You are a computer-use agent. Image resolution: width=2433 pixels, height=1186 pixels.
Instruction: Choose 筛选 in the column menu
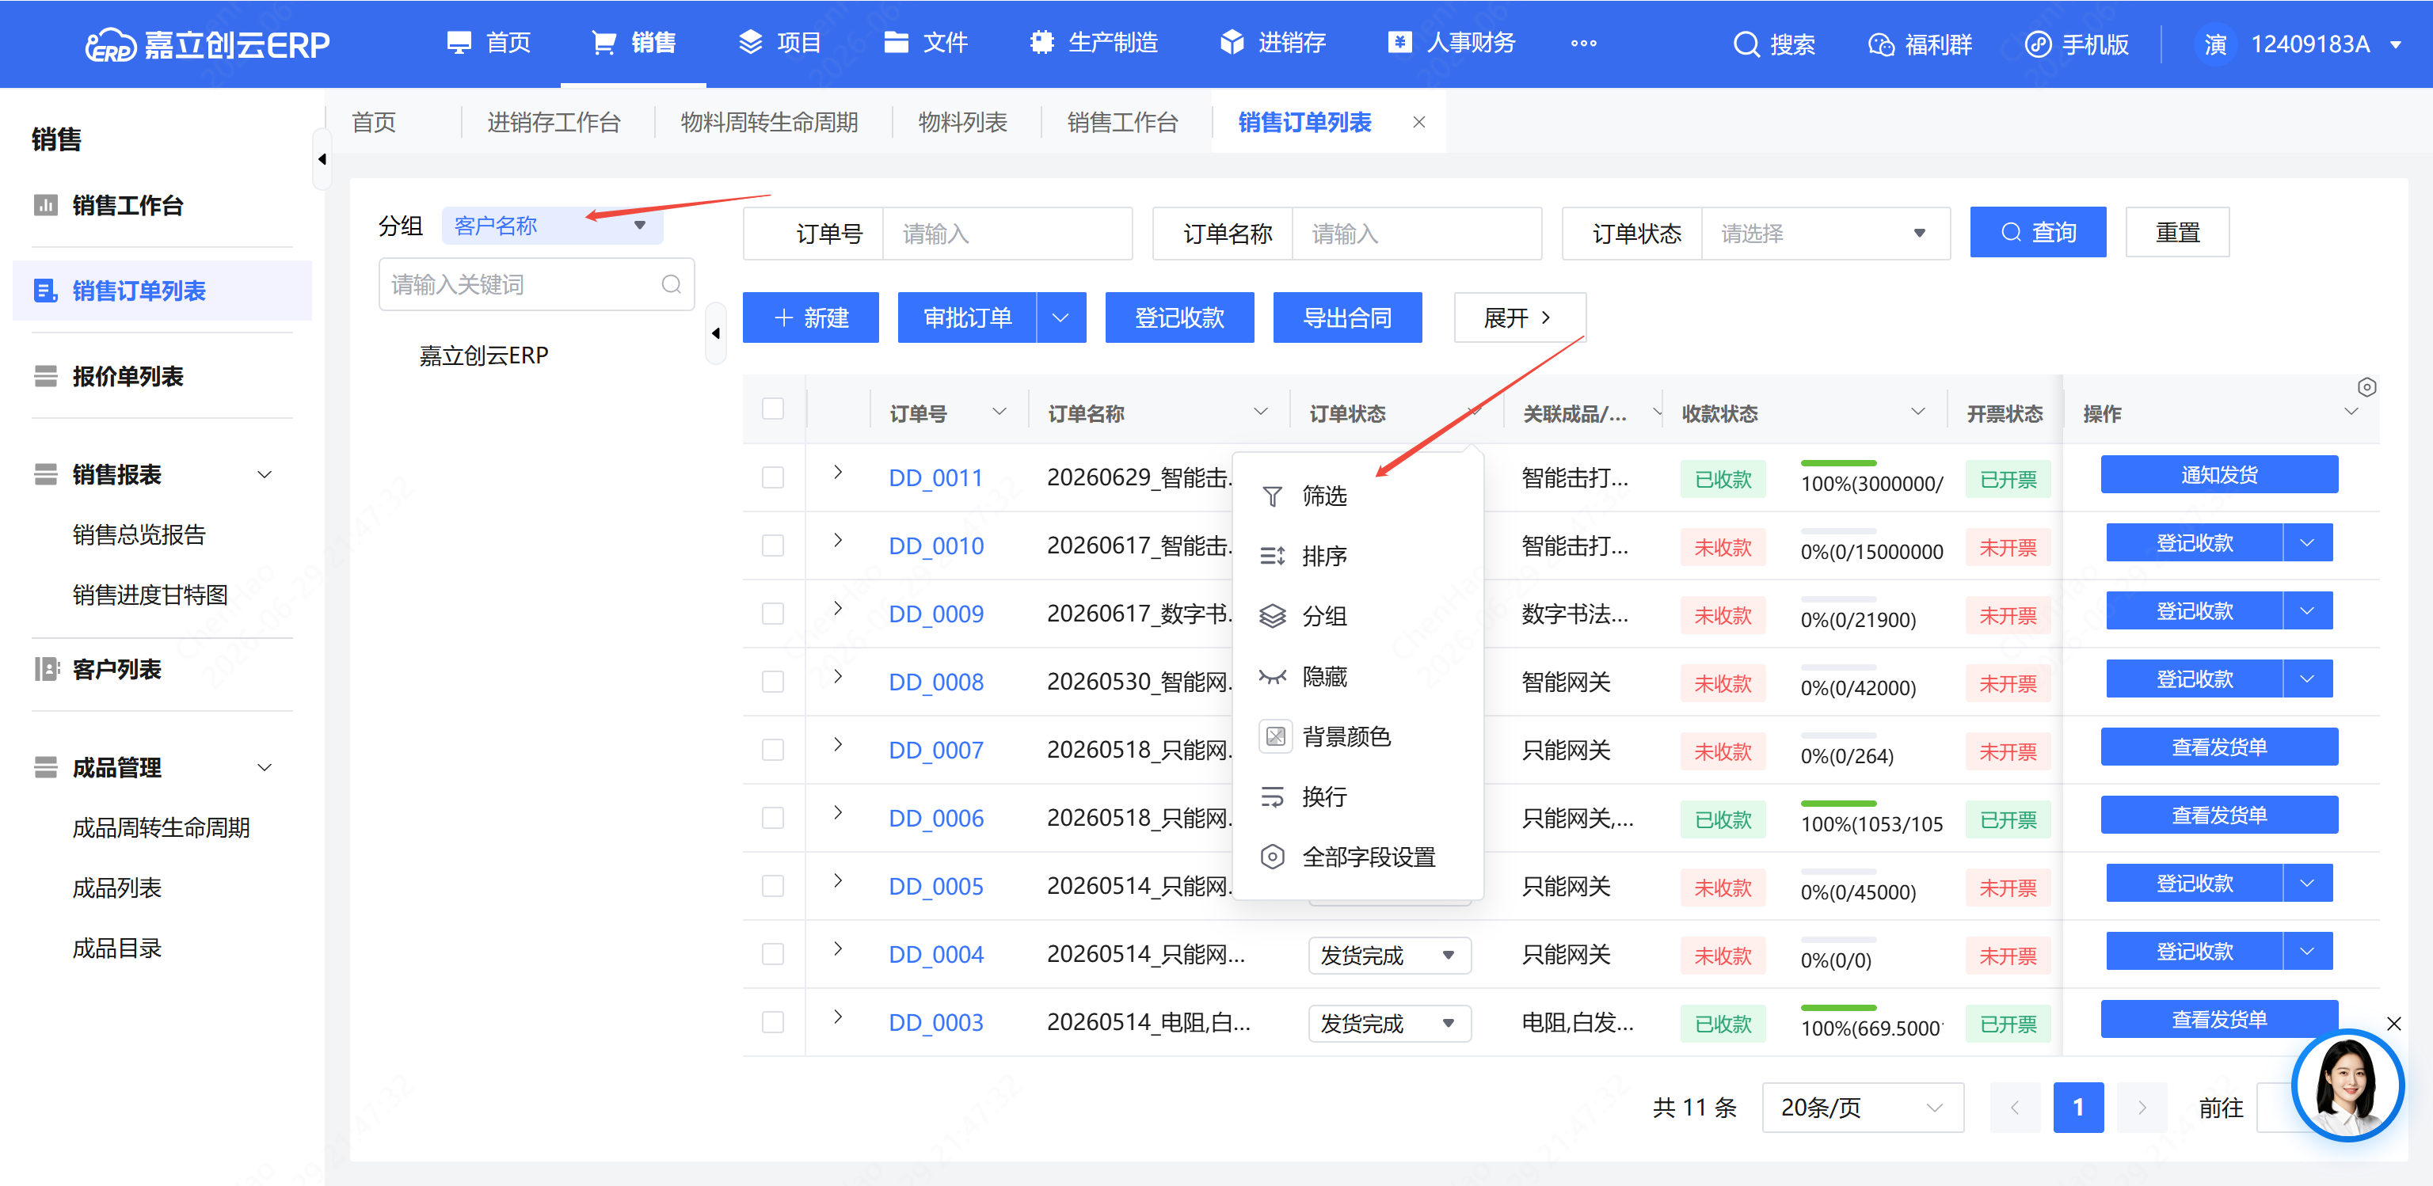(x=1357, y=495)
